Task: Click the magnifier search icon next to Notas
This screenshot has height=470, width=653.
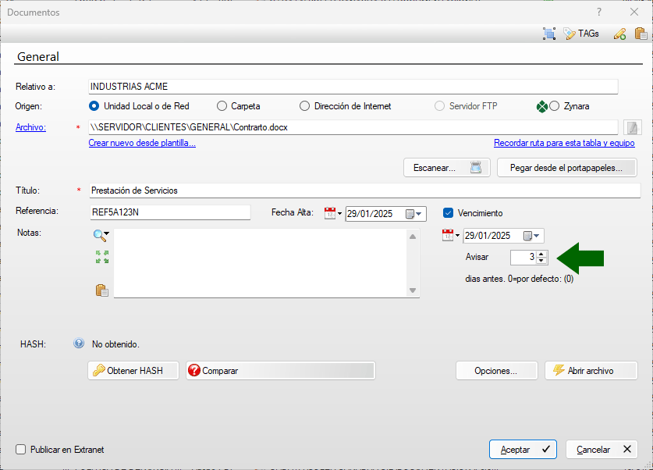Action: click(x=101, y=234)
